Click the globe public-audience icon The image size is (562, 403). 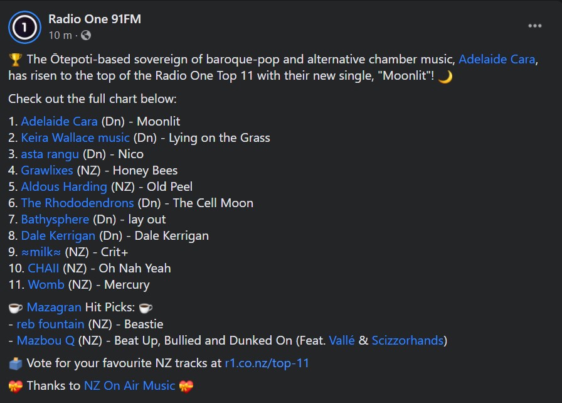pyautogui.click(x=86, y=35)
